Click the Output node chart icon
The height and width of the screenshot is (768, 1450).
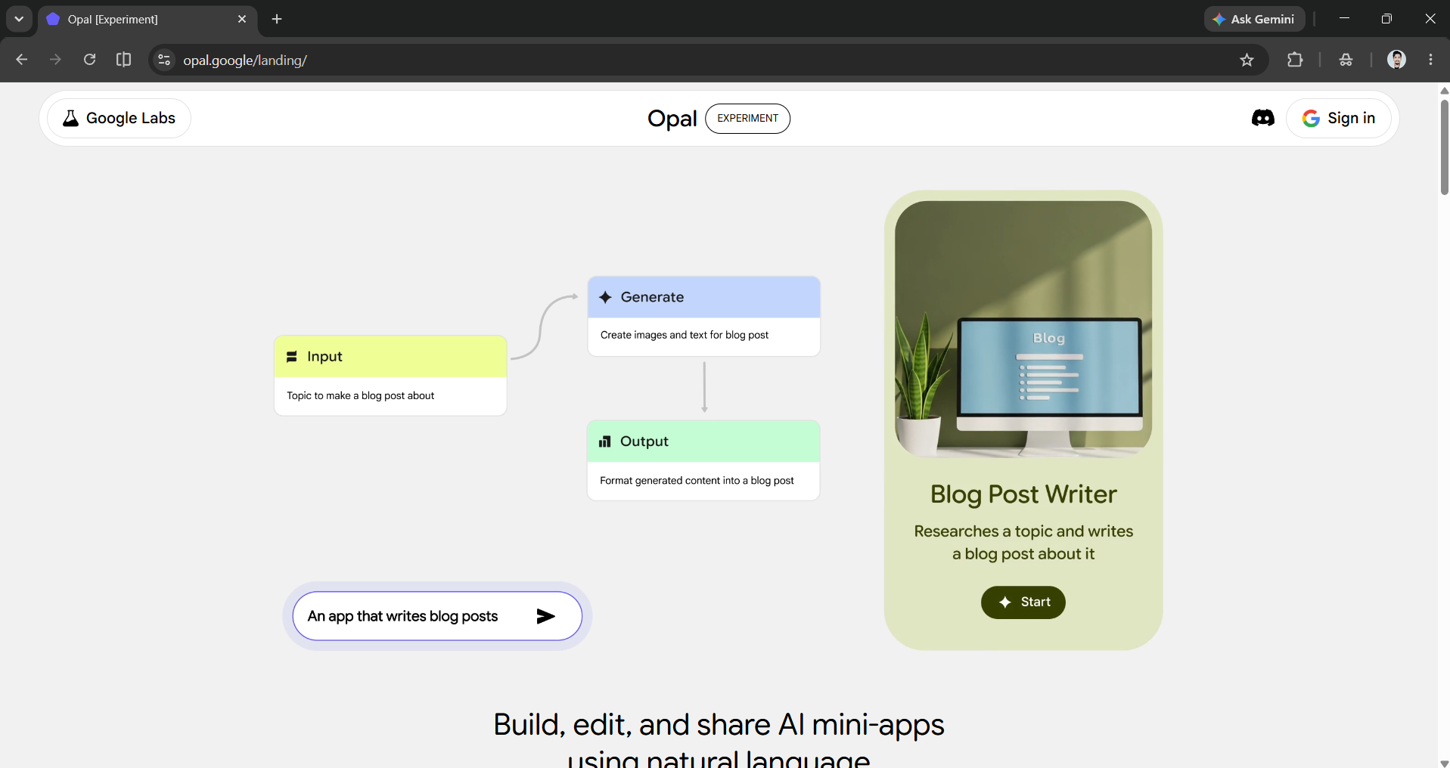point(604,441)
